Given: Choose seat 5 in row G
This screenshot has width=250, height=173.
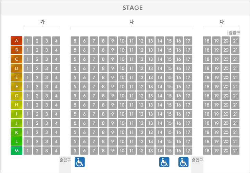Looking at the screenshot, I should pos(75,96).
